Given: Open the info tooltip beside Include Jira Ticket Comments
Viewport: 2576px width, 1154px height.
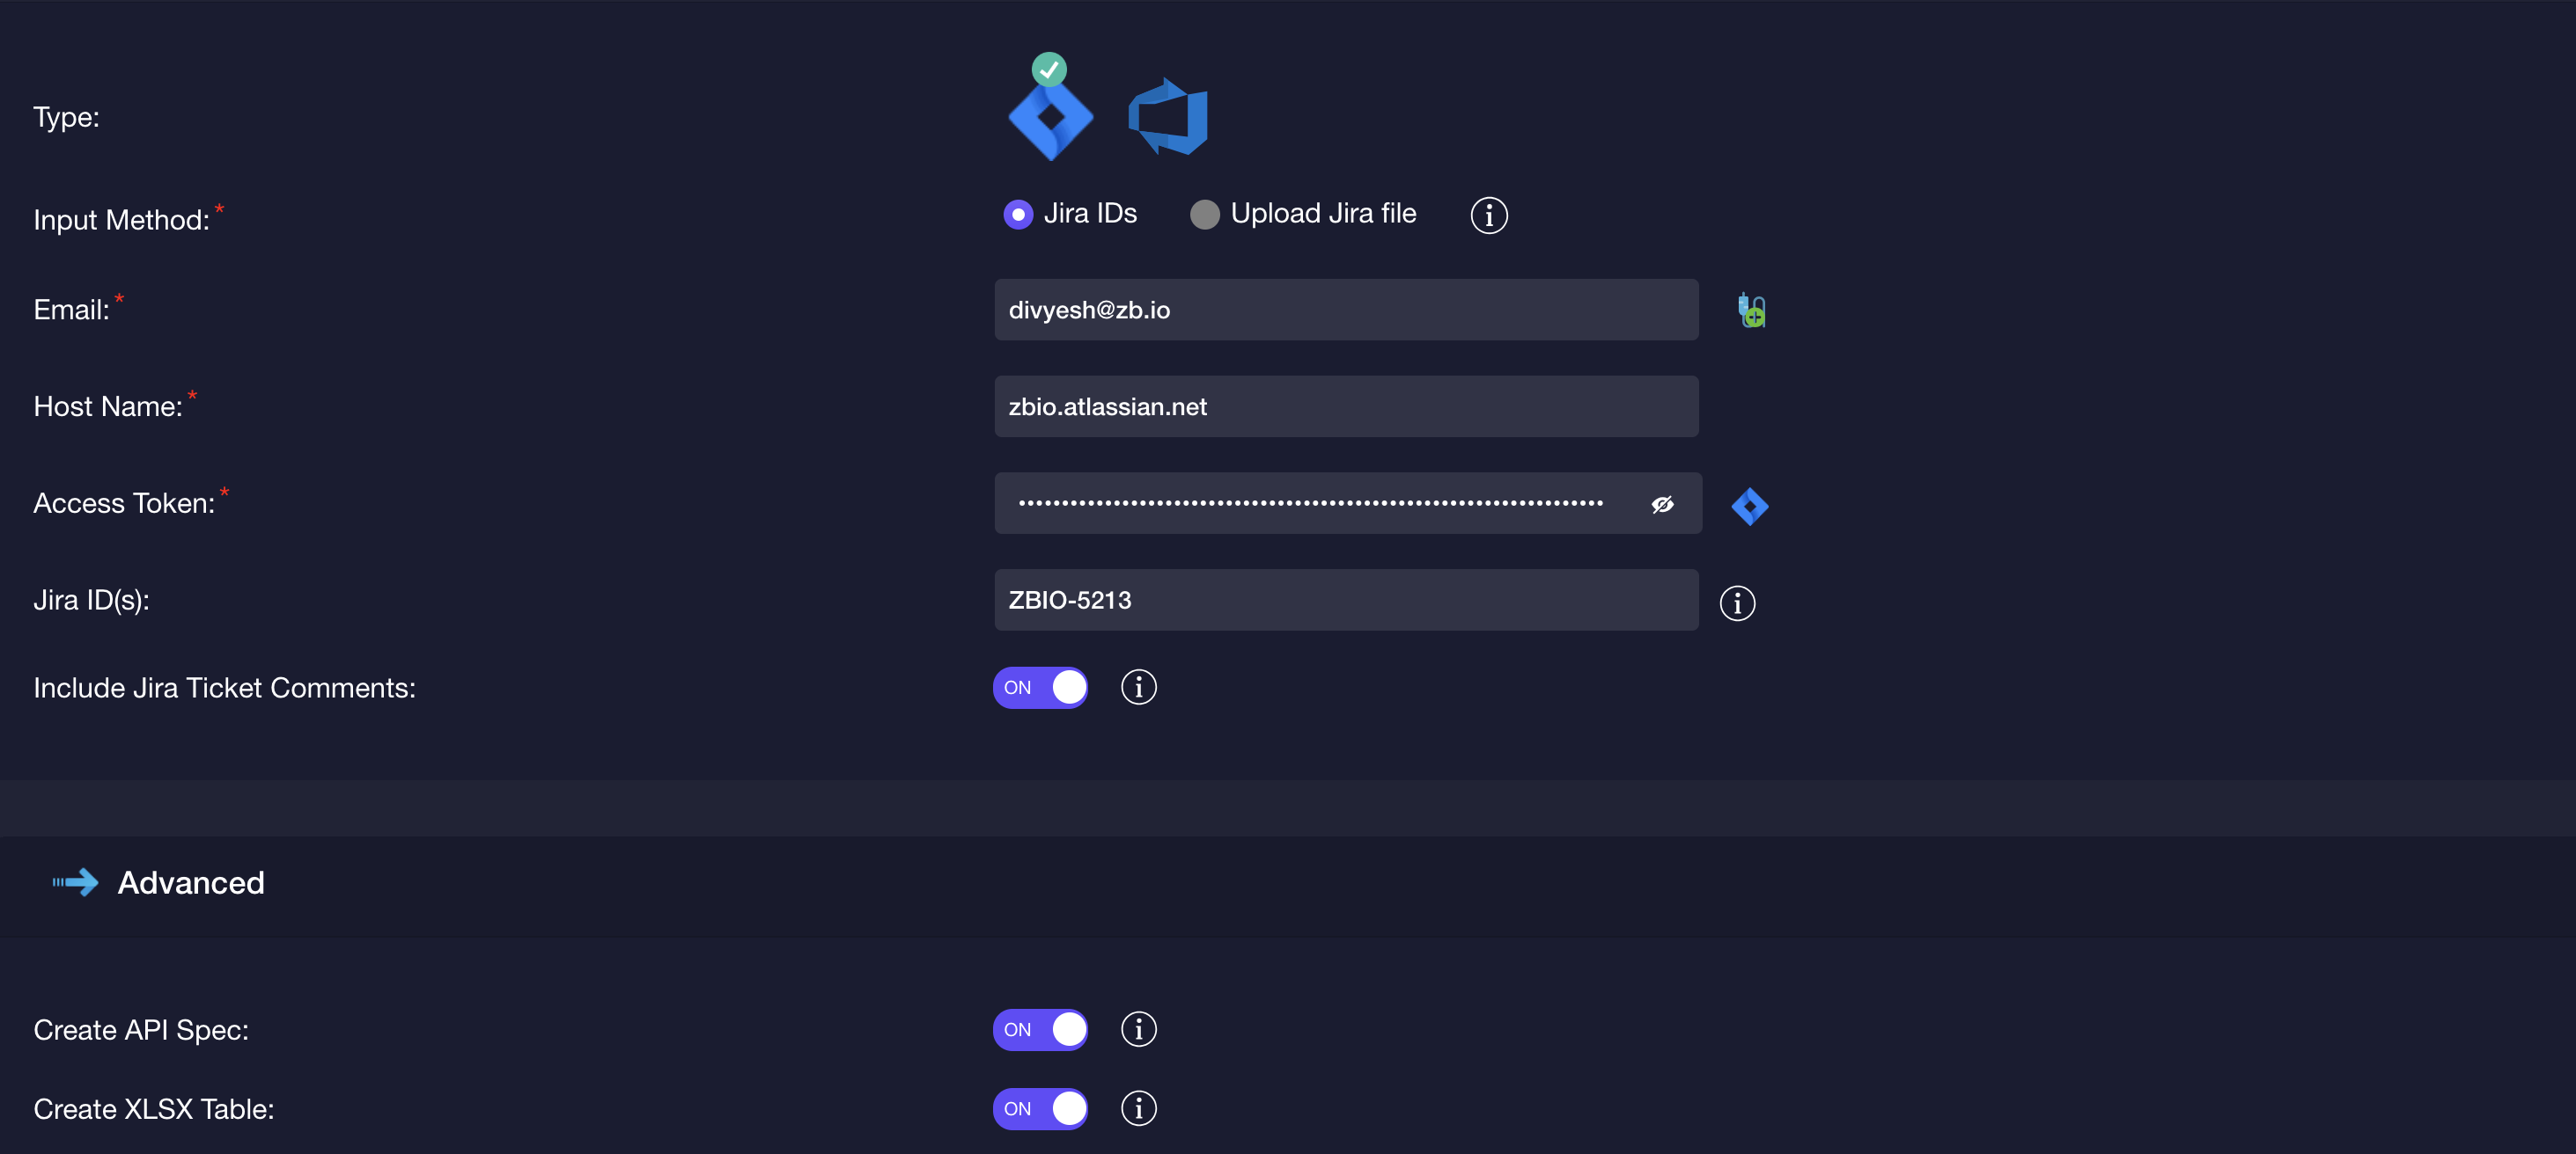Looking at the screenshot, I should 1138,686.
